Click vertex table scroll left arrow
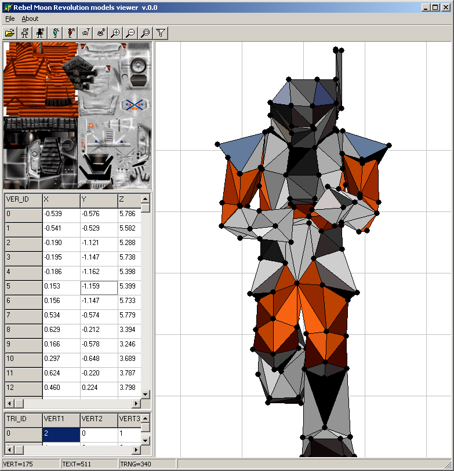Image resolution: width=454 pixels, height=471 pixels. pos(9,403)
